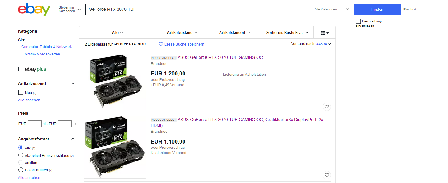Click the price range submit arrow

pyautogui.click(x=75, y=124)
